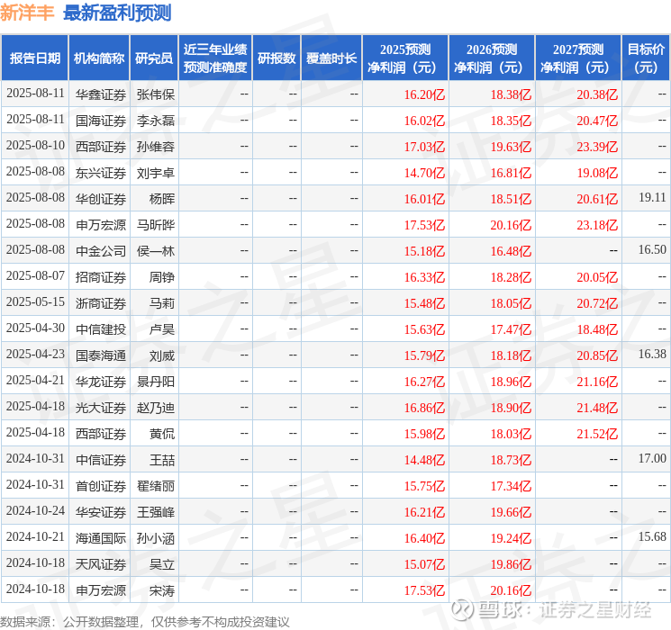Click 天风证券 institution cell
The width and height of the screenshot is (671, 630).
point(101,564)
